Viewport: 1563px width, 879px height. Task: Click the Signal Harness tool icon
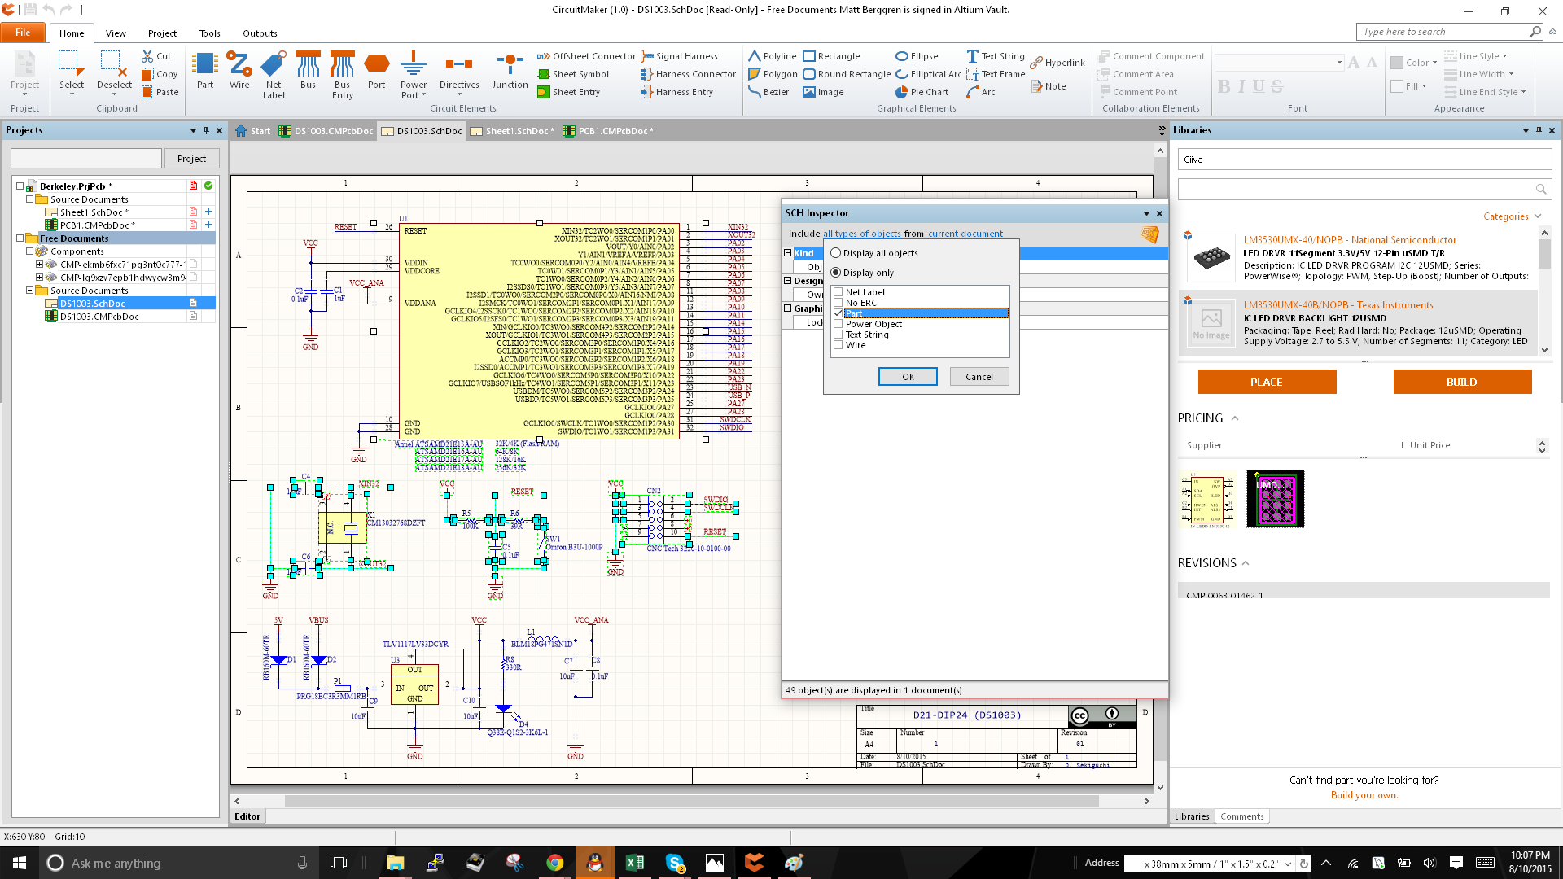(647, 57)
